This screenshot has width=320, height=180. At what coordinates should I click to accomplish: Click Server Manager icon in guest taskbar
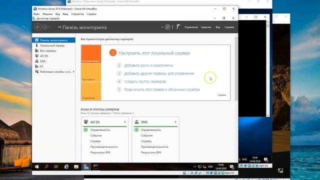click(86, 166)
